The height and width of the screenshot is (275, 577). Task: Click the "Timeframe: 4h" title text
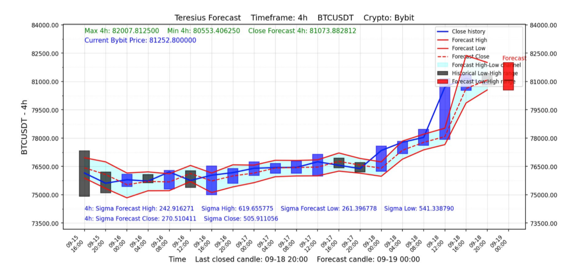tap(279, 18)
